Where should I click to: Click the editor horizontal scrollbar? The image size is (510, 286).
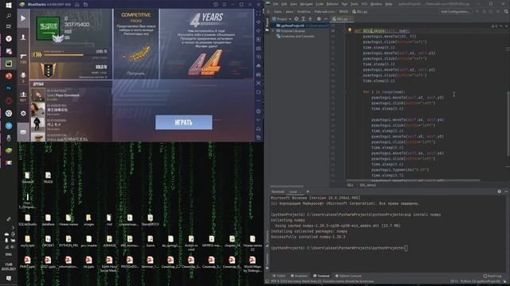pos(413,180)
